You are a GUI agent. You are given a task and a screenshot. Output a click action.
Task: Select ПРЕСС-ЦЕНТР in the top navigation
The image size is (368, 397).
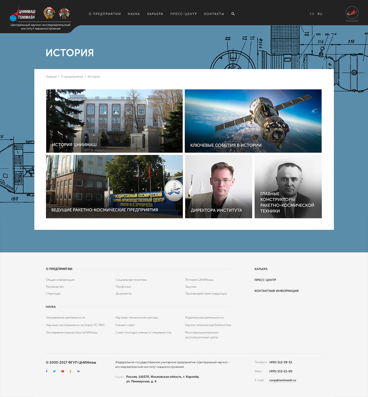183,14
